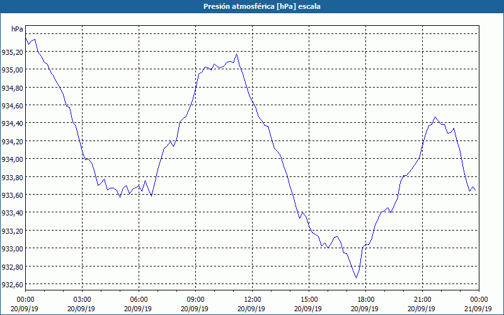This screenshot has width=504, height=315.
Task: Select the 935,20 y-axis value
Action: pyautogui.click(x=13, y=52)
